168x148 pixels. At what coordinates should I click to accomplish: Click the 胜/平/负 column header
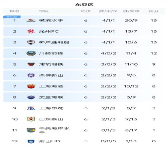tap(108, 11)
